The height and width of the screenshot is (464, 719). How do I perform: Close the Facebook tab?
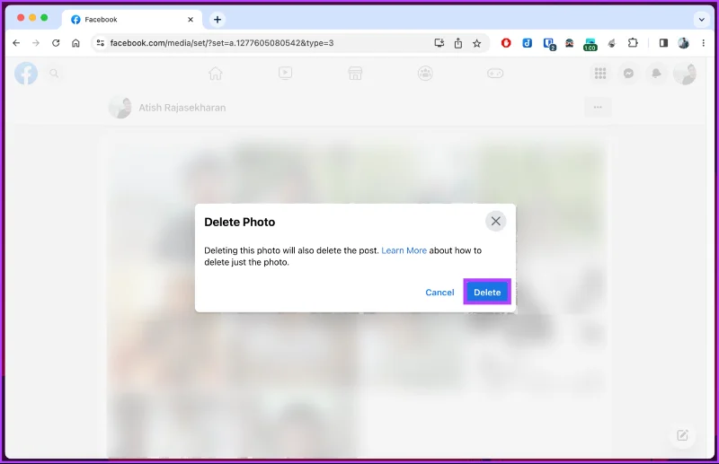(191, 19)
